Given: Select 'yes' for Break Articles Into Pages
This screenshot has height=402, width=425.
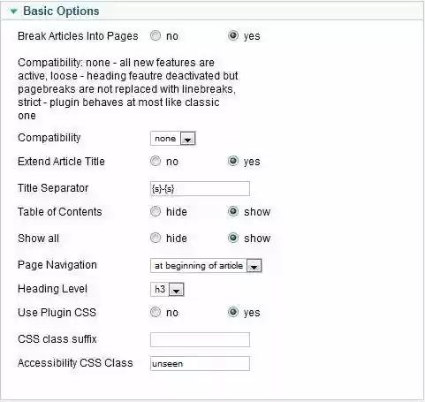Looking at the screenshot, I should [x=233, y=35].
